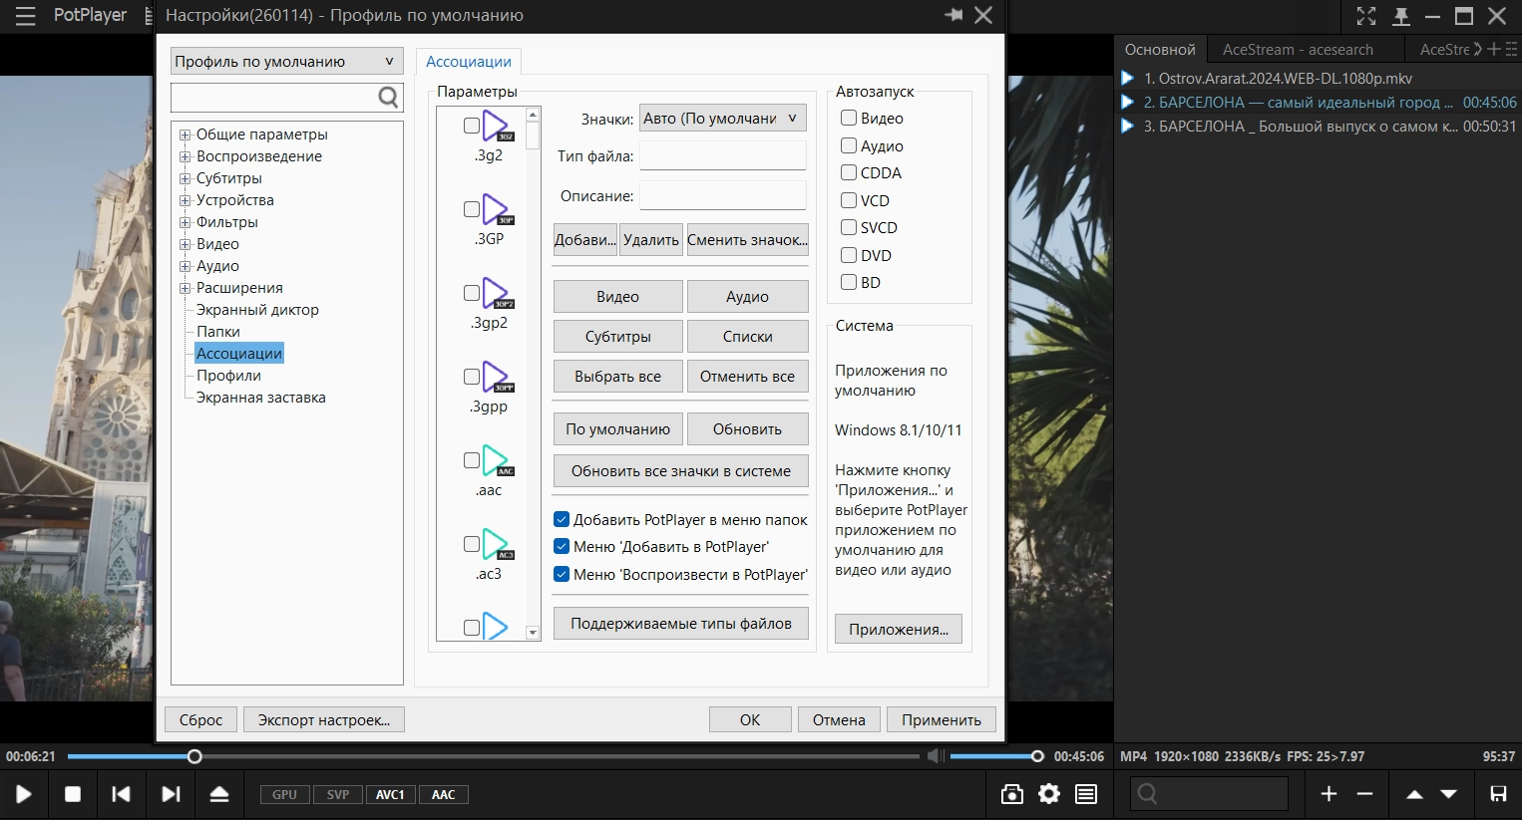The height and width of the screenshot is (820, 1522).
Task: Open the 'Значки' icon style dropdown
Action: 722,119
